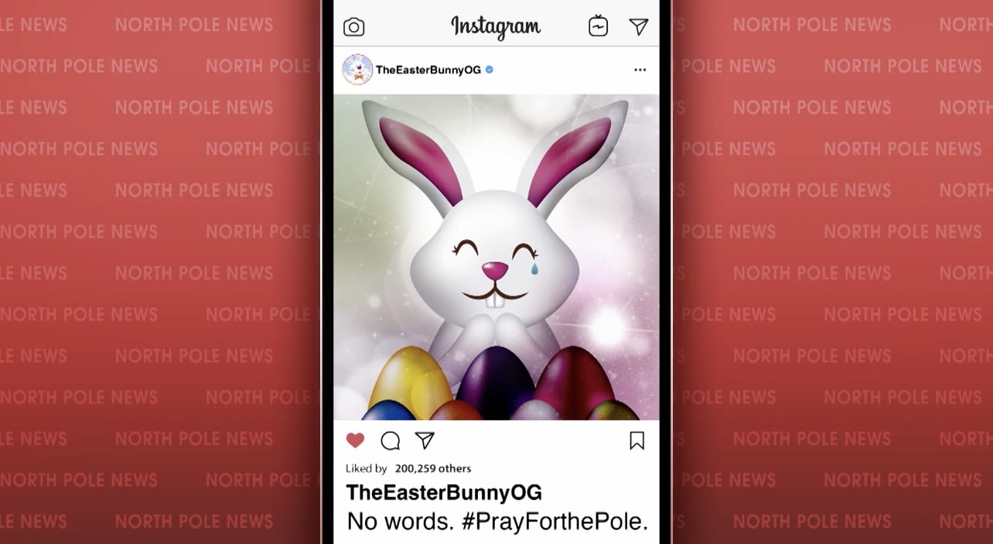View the 200,259 others likes list

(x=433, y=468)
